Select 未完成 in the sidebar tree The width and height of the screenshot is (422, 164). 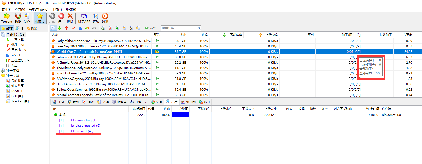(16, 55)
